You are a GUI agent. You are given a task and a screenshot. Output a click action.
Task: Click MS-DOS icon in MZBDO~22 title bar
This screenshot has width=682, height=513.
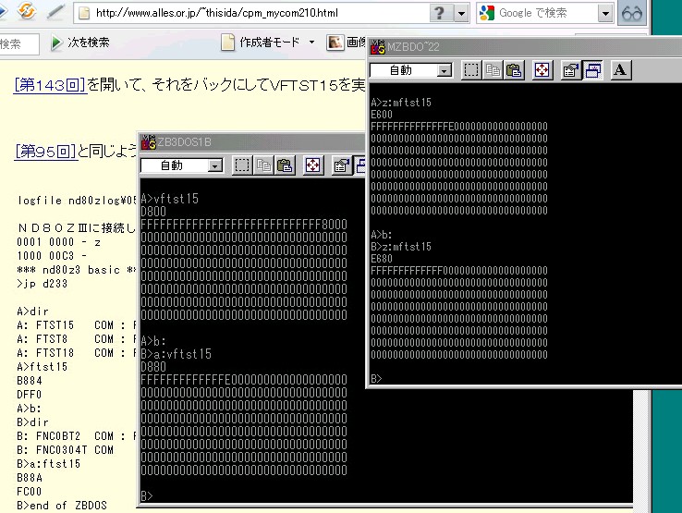378,46
